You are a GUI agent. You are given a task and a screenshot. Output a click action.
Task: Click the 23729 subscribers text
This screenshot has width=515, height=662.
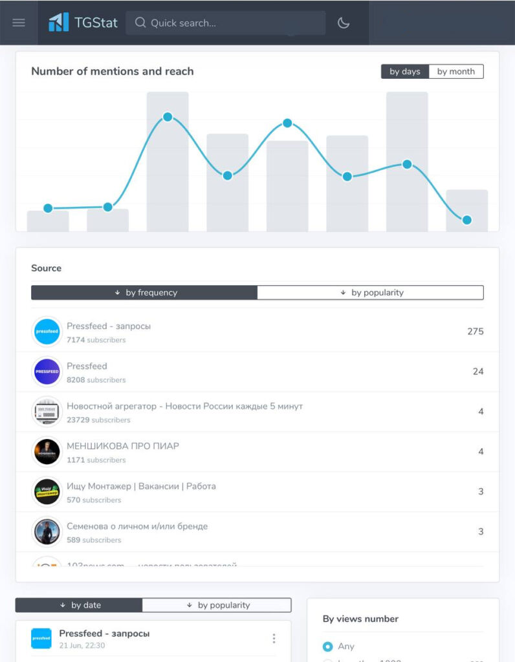98,420
